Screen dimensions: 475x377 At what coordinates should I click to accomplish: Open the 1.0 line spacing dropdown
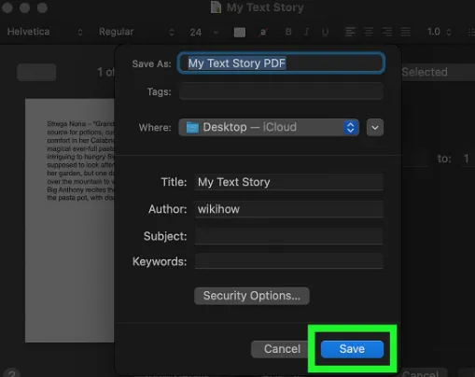click(439, 32)
